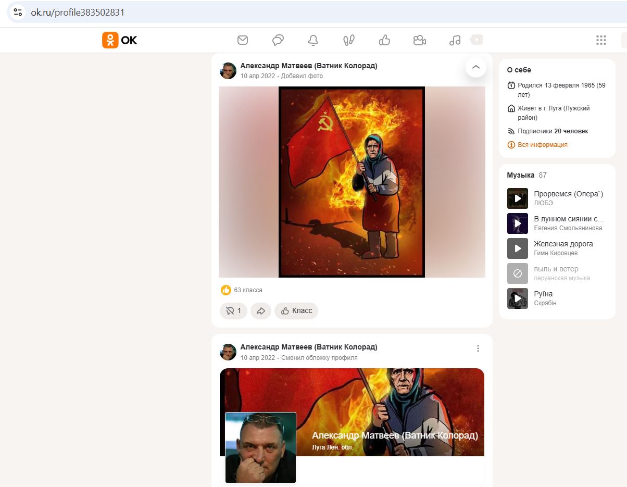Click the track title Железная дорога
The height and width of the screenshot is (487, 627).
click(563, 244)
